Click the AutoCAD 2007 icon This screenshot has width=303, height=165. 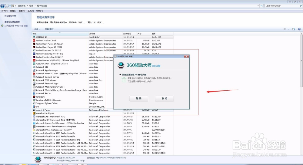coord(34,63)
